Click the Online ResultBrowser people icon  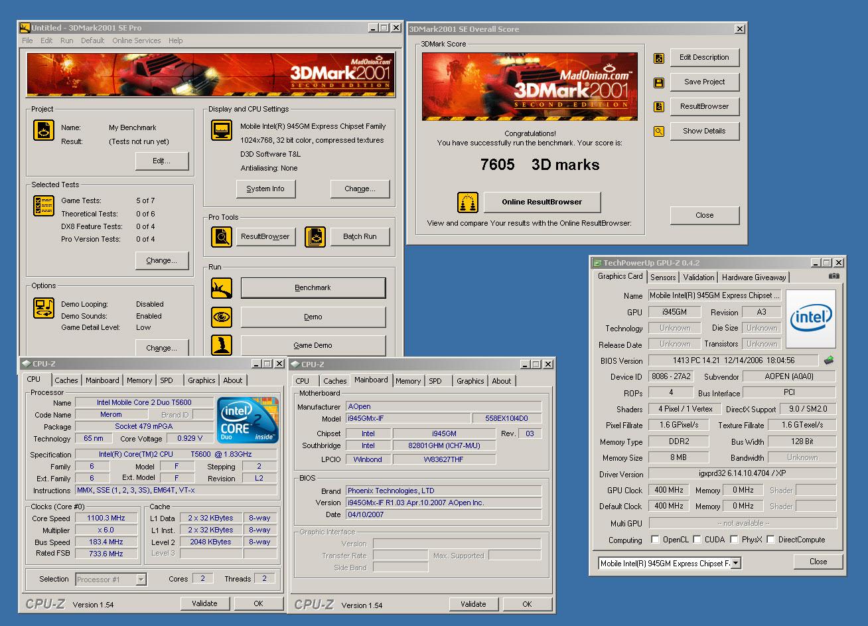[x=468, y=202]
